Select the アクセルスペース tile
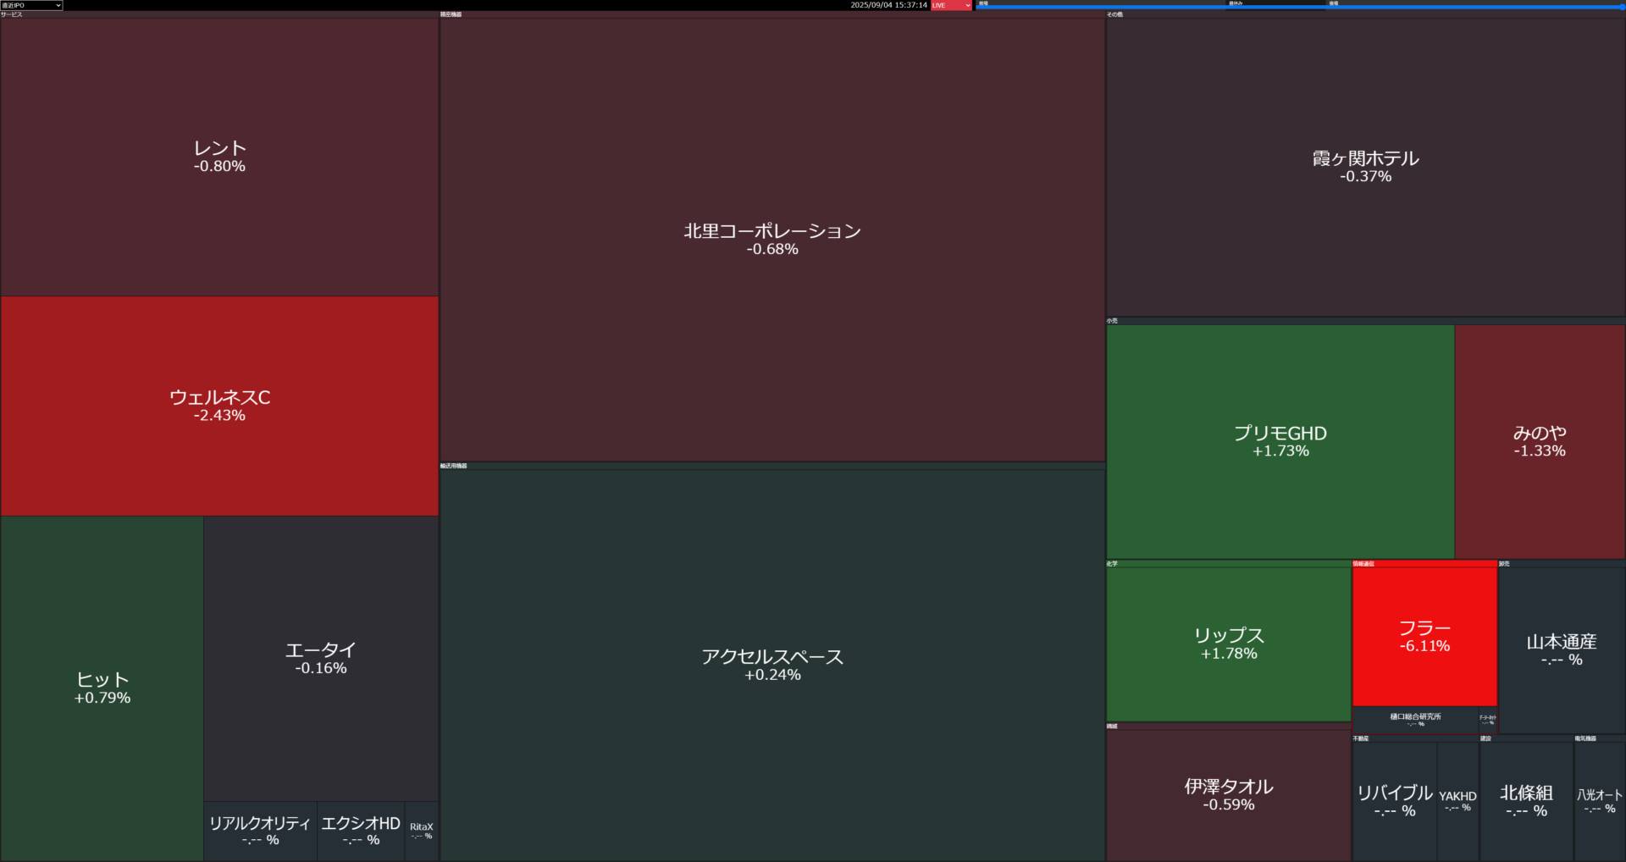Image resolution: width=1626 pixels, height=862 pixels. [772, 665]
